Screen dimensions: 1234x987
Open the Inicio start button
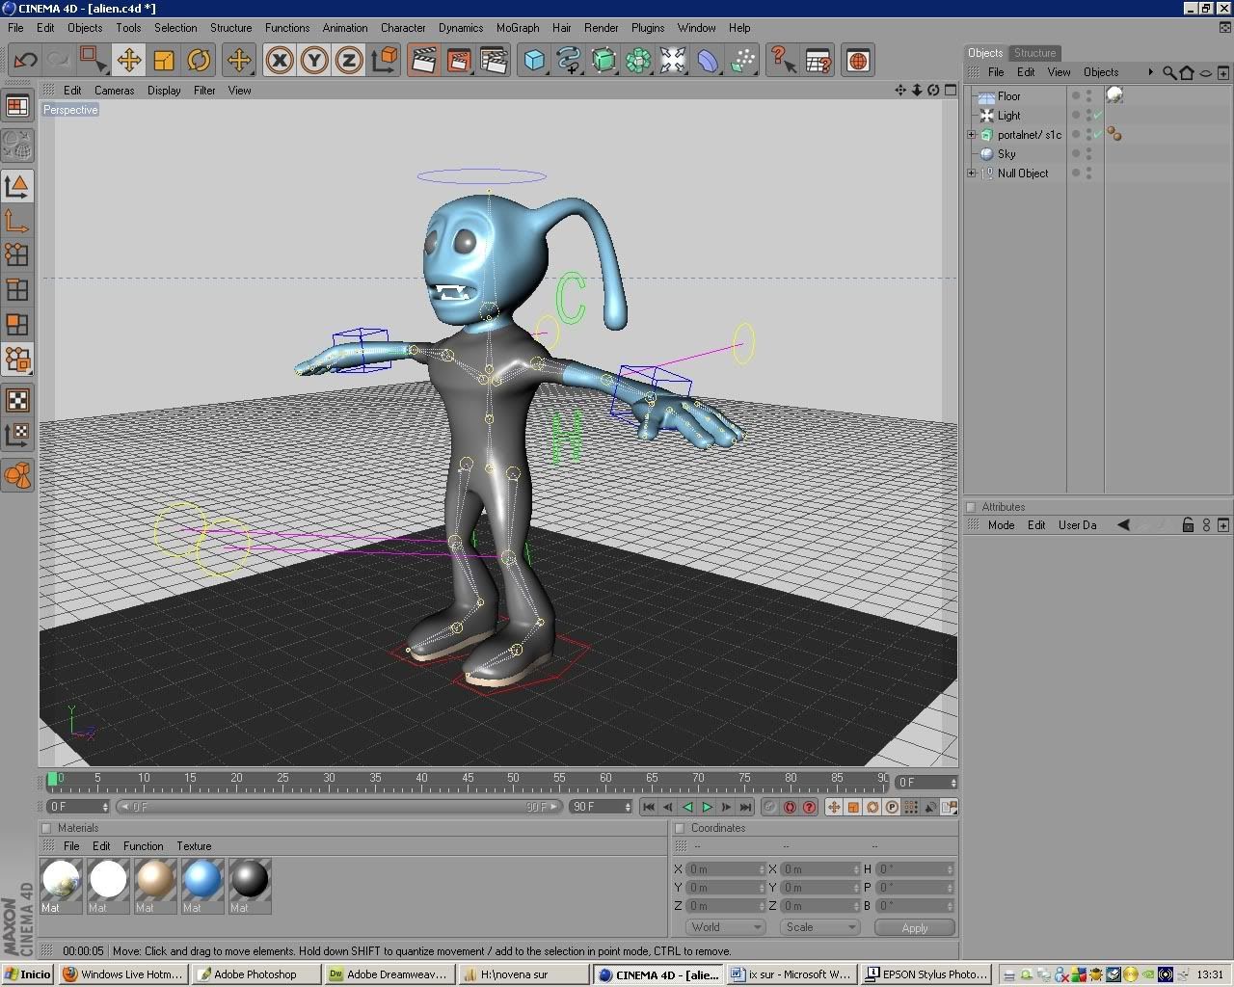[28, 974]
